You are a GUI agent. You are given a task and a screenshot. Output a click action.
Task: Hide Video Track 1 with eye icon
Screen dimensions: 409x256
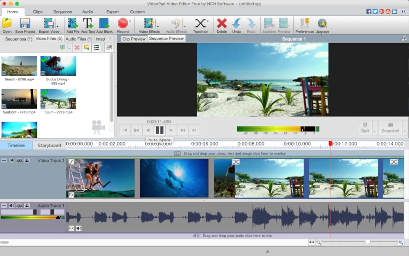coord(11,161)
